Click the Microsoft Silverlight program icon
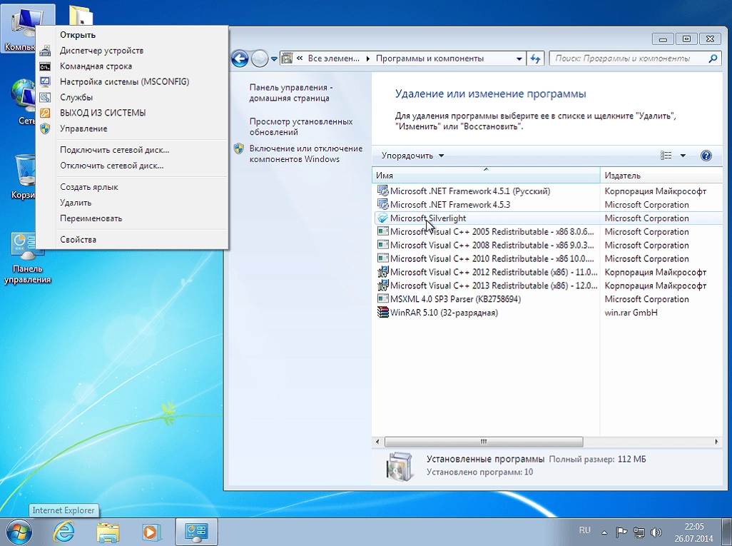 pos(383,218)
